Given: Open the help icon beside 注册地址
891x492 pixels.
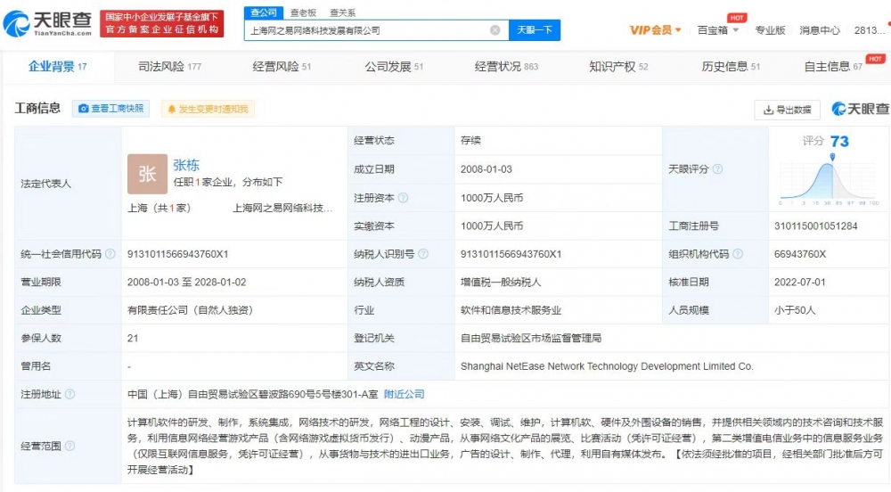Looking at the screenshot, I should click(69, 394).
